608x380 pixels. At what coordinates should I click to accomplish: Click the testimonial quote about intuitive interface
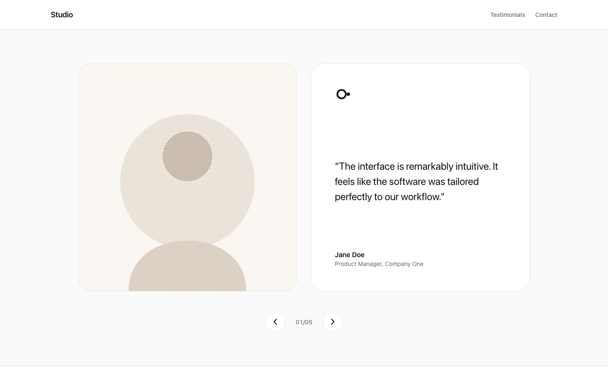[416, 182]
